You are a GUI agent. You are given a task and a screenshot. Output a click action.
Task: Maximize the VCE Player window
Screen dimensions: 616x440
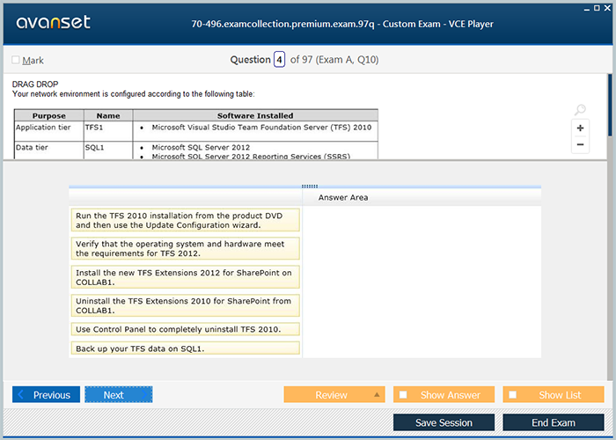click(596, 6)
